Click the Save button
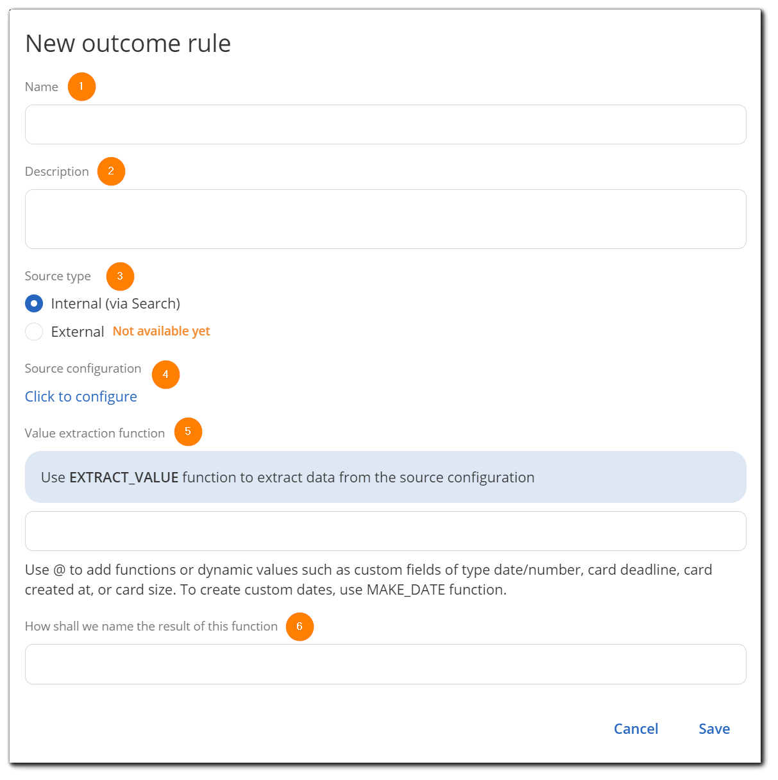 (x=714, y=729)
